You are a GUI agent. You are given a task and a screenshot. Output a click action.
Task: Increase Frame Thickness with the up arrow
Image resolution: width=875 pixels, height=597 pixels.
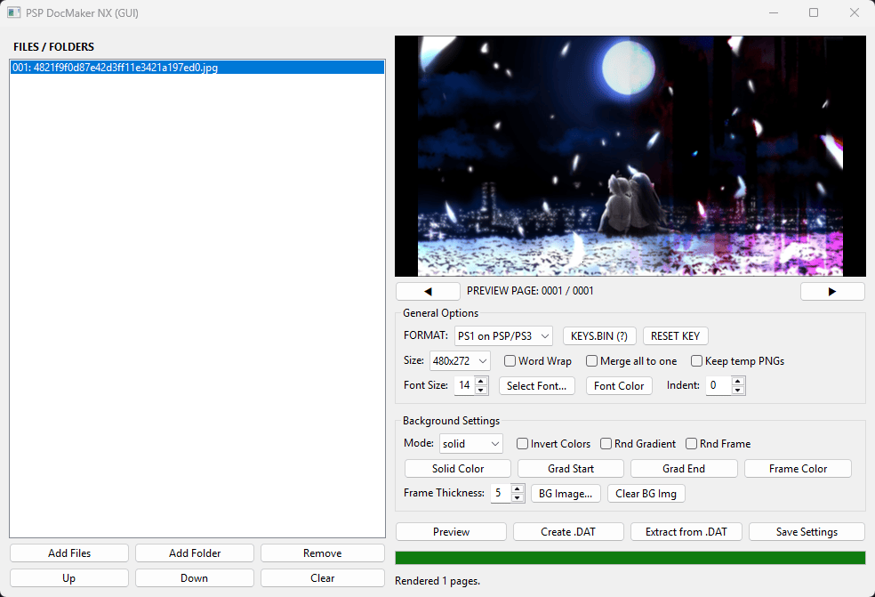pos(518,488)
